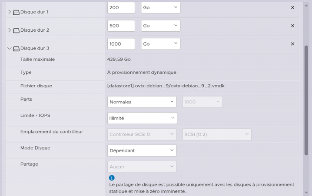This screenshot has height=196, width=312.
Task: Select the Disque dur 2 label
Action: (x=35, y=30)
